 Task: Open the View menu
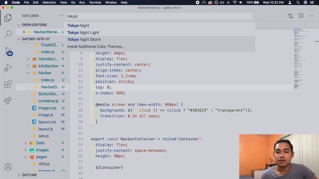click(63, 2)
